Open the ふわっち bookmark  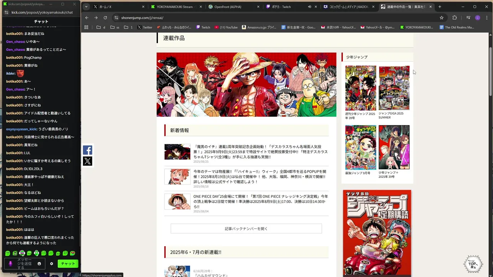(x=174, y=27)
